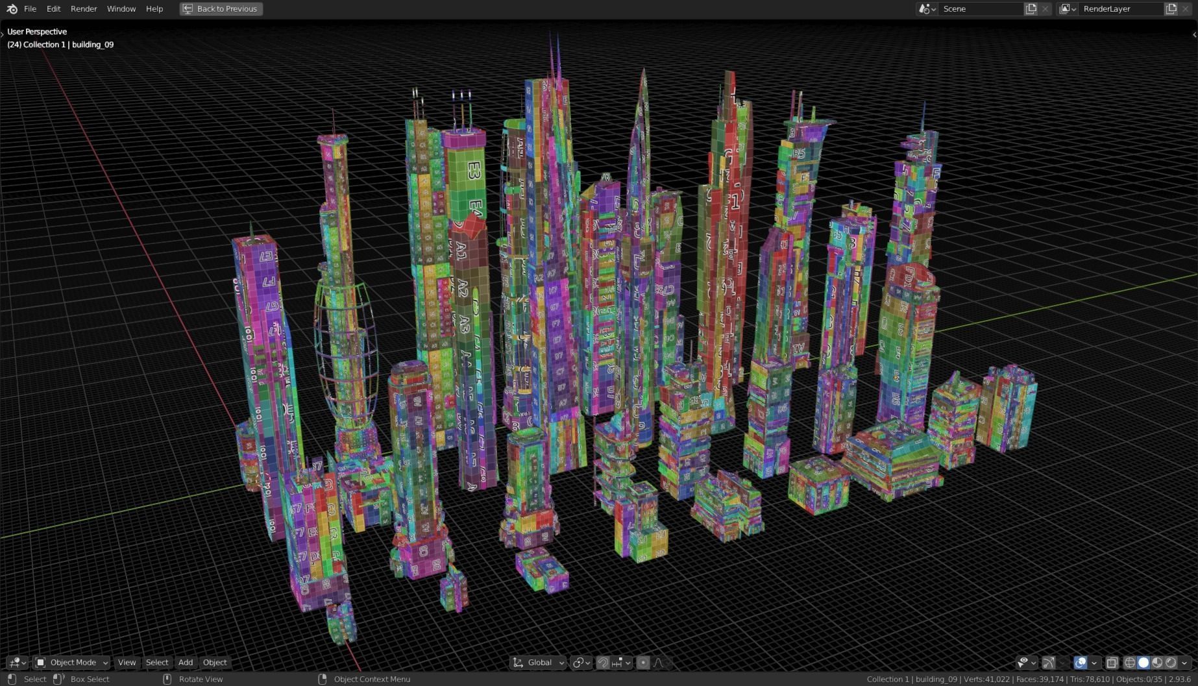Open the Global transform orientation dropdown
Viewport: 1198px width, 686px height.
[538, 663]
